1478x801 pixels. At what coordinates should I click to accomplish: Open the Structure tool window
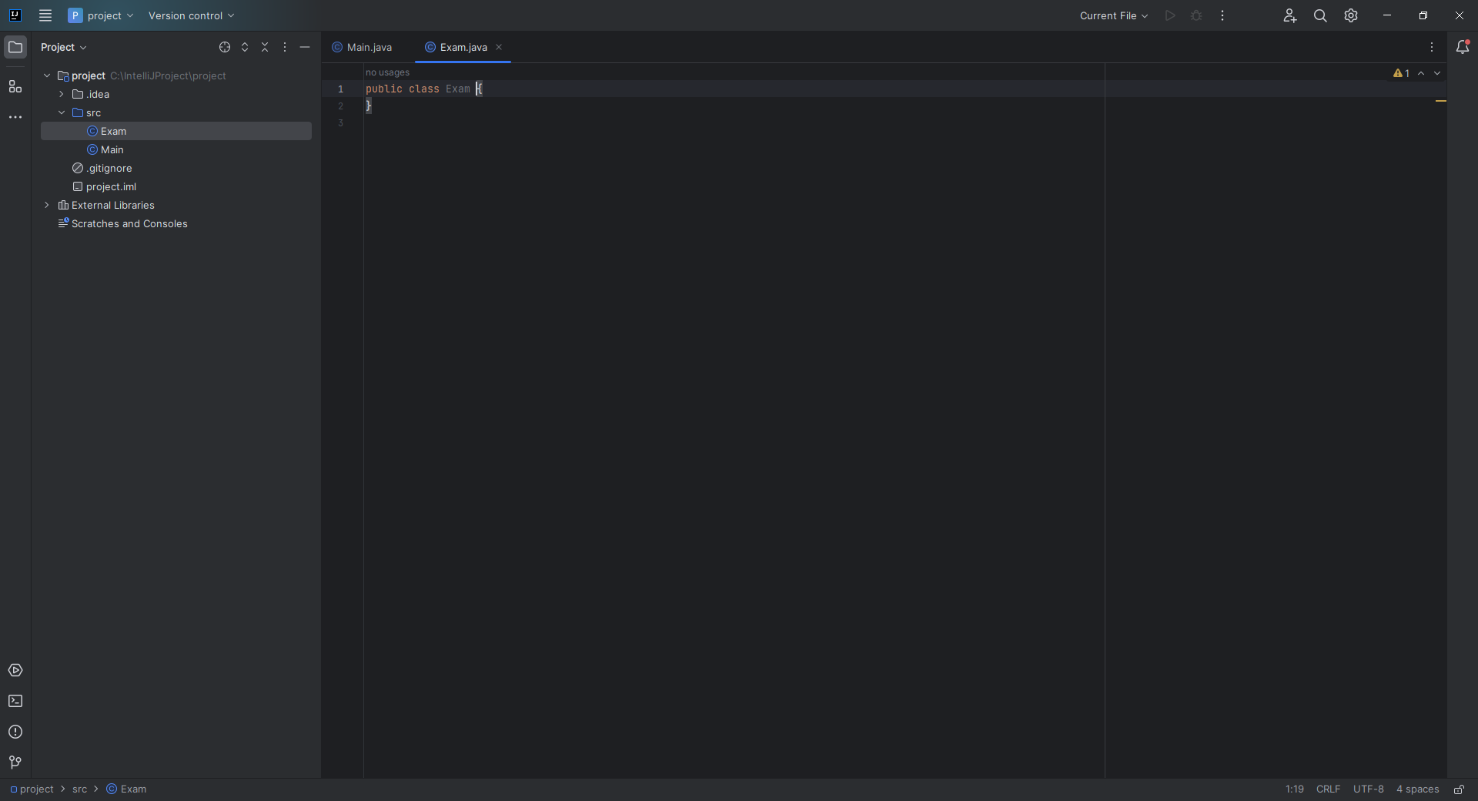coord(15,87)
